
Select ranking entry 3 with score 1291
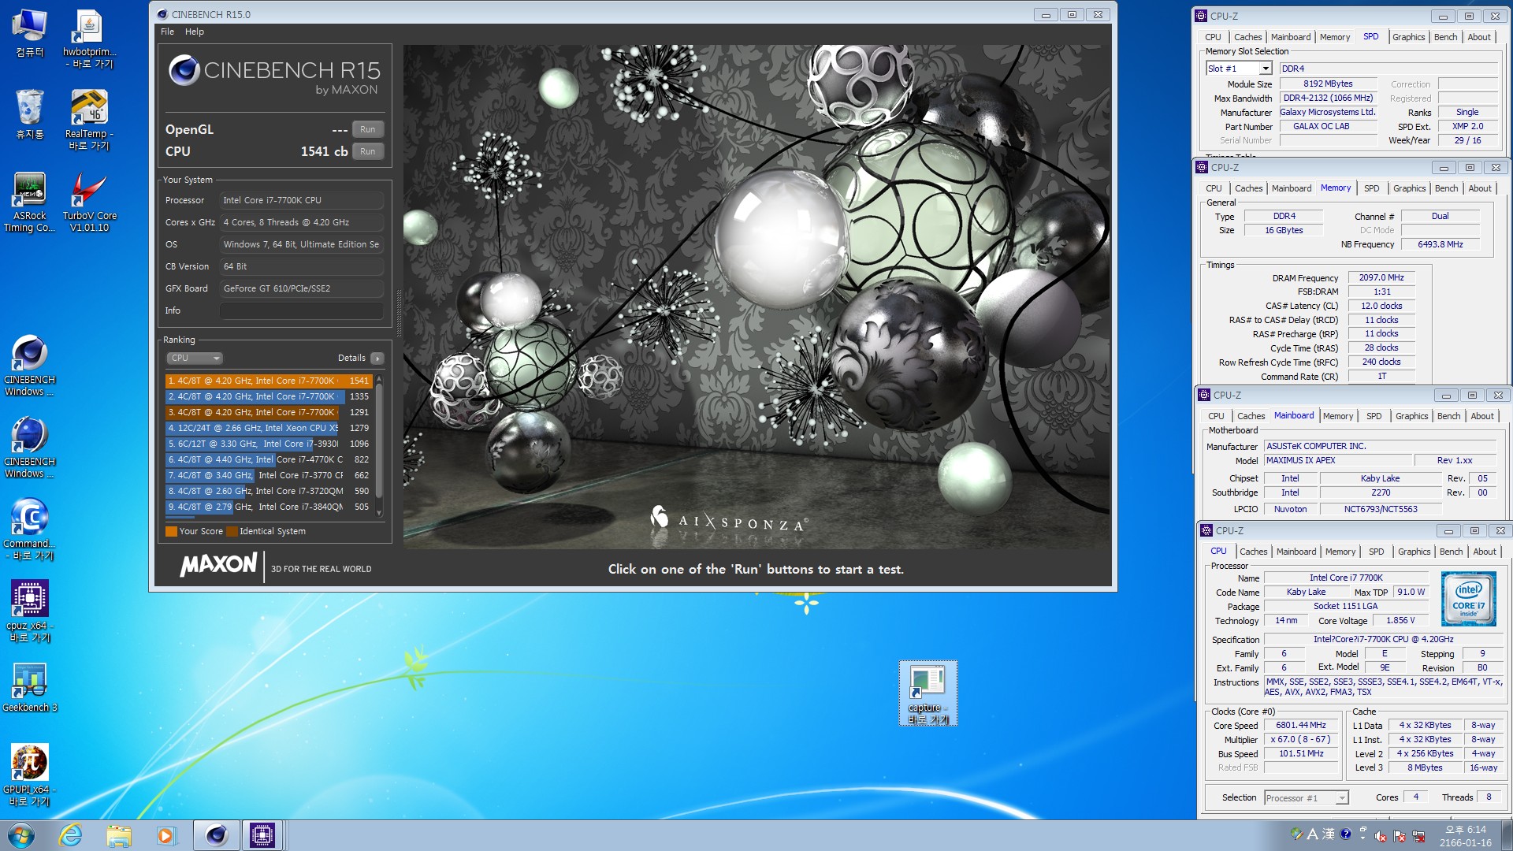(268, 412)
